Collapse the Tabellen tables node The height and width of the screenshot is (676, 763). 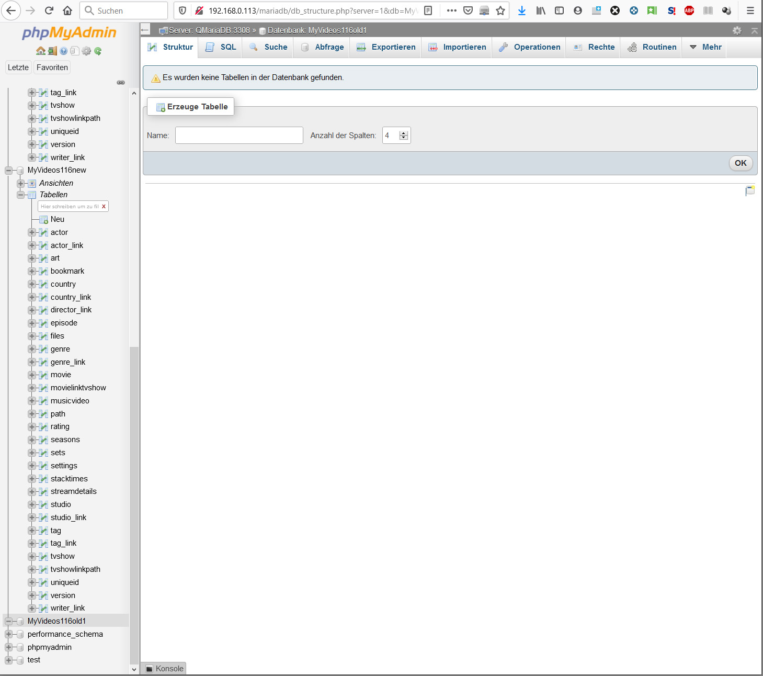point(20,195)
